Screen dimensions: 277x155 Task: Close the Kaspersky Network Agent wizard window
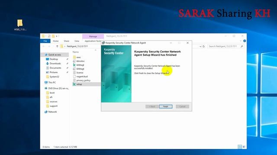tap(187, 43)
